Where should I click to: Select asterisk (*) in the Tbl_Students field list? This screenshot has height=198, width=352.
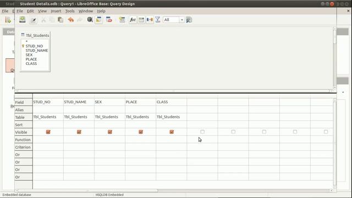(x=26, y=42)
